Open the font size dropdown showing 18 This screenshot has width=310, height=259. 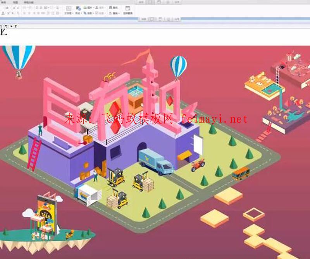[x=7, y=7]
